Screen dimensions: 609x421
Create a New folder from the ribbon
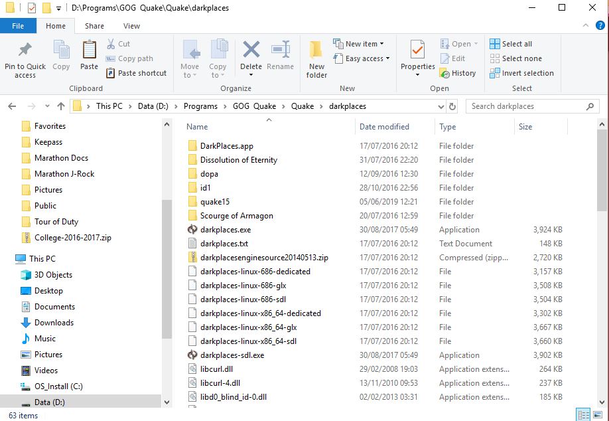point(316,60)
